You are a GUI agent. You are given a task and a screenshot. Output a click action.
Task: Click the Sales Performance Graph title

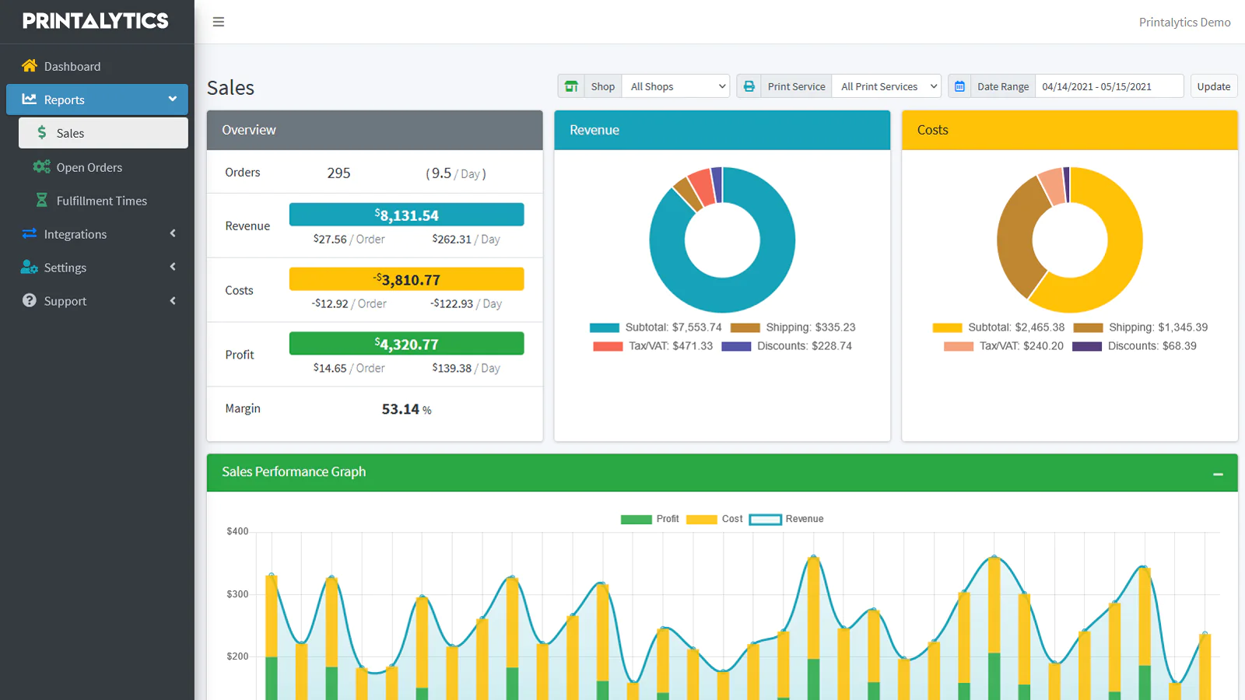[293, 472]
